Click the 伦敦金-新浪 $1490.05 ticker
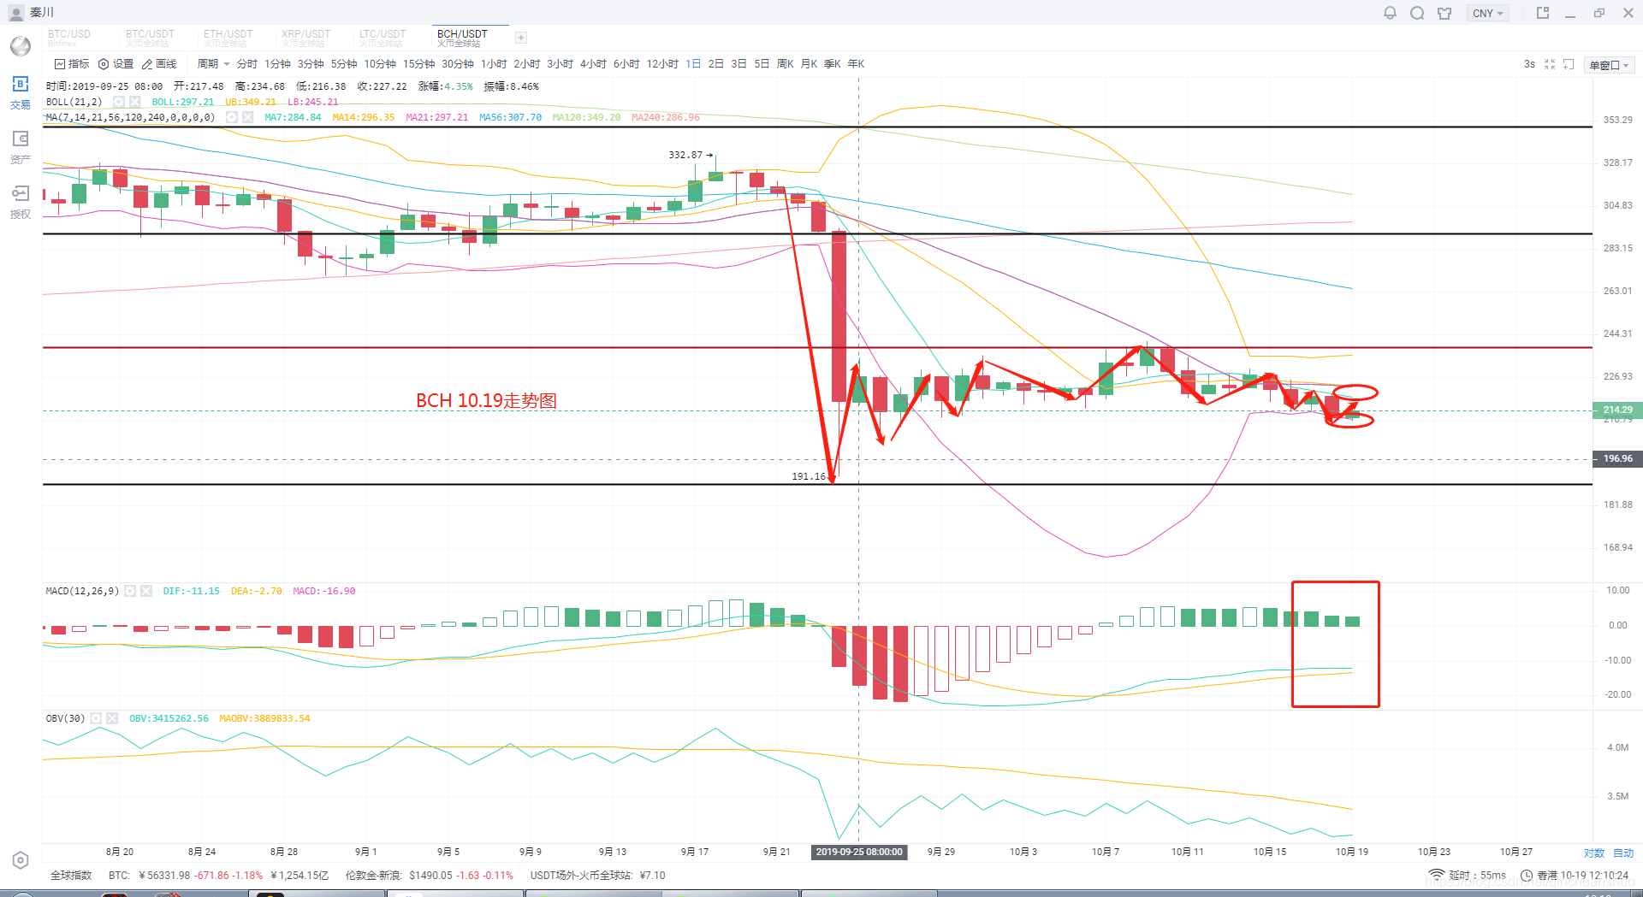This screenshot has height=897, width=1643. pos(430,875)
